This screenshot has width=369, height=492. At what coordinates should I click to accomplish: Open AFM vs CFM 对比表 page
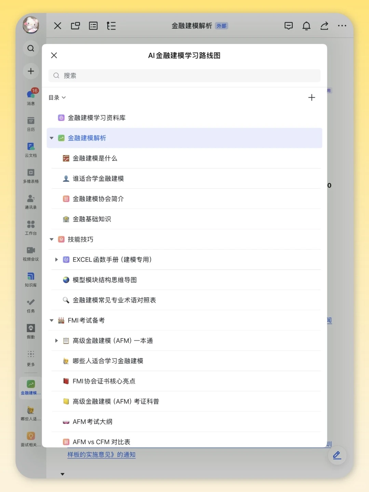[184, 440]
